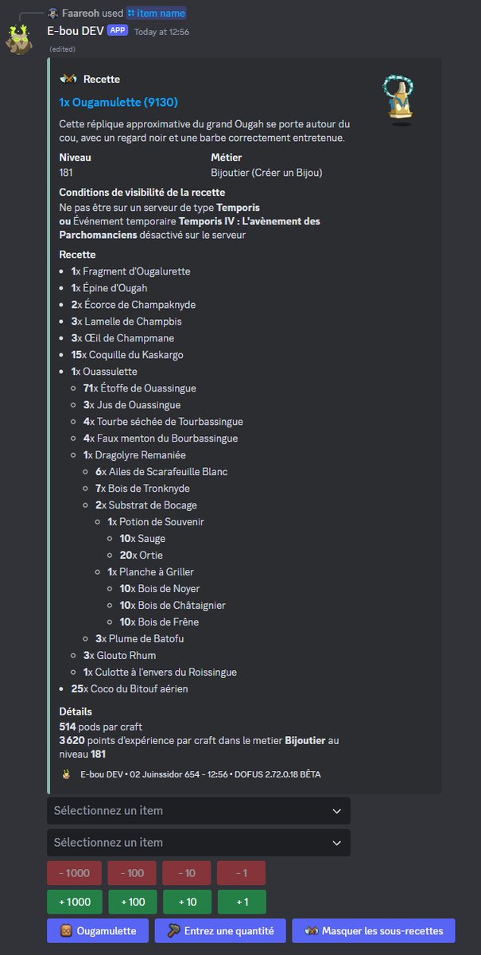Screen dimensions: 481x955
Task: Click ingredient 10x Bois de Noyer
Action: click(160, 589)
